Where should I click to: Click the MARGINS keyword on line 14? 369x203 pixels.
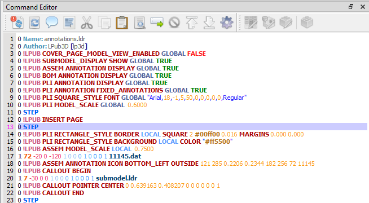254,134
